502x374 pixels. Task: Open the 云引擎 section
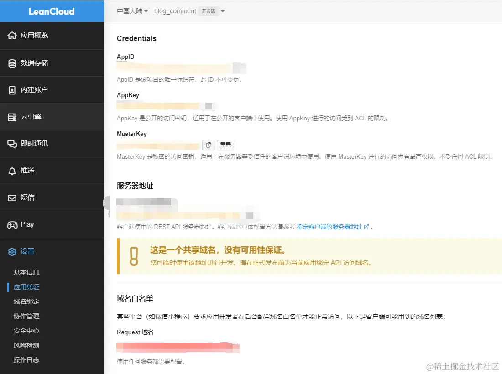tap(52, 117)
